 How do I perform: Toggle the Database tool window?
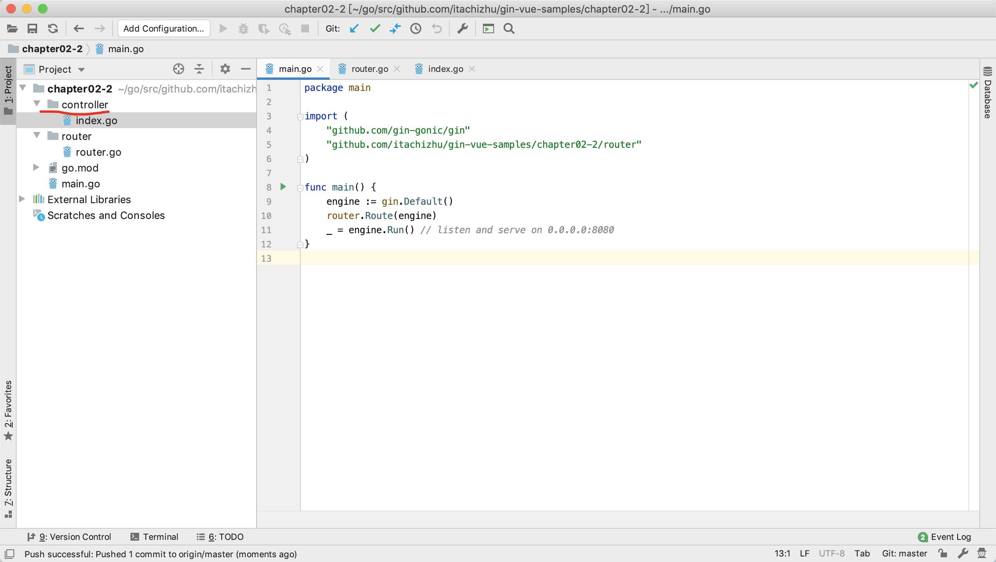pos(987,93)
